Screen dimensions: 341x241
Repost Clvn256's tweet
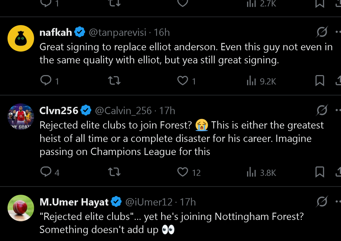pos(114,172)
